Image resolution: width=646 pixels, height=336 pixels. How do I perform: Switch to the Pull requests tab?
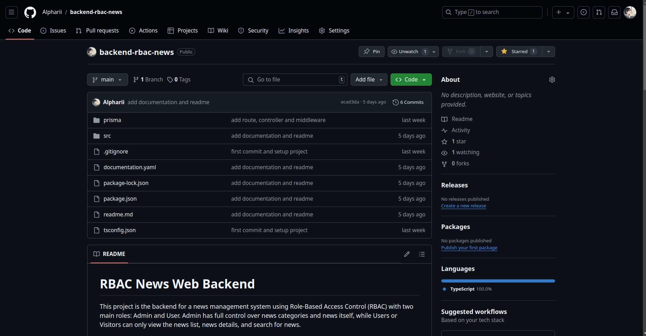tap(97, 31)
